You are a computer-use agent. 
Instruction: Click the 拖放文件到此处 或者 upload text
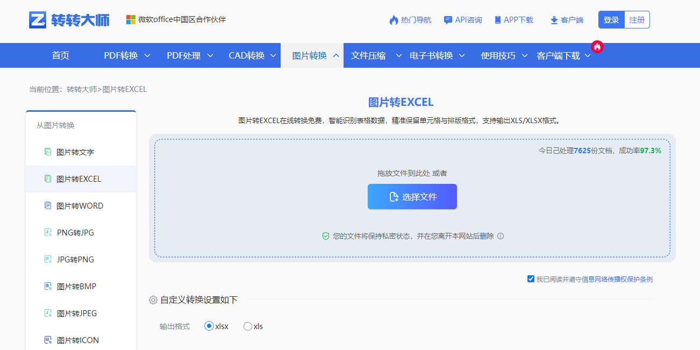click(x=412, y=173)
